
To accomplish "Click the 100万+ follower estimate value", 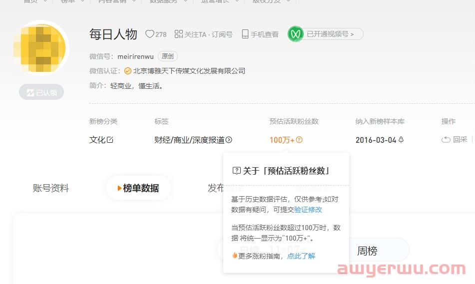I will point(282,140).
